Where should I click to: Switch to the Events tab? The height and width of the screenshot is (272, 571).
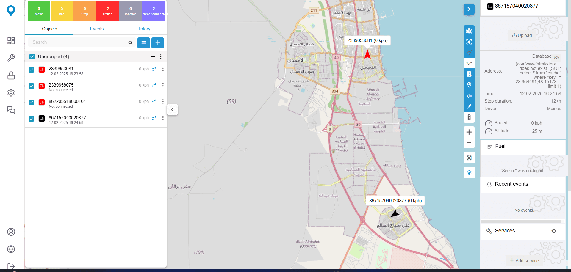(x=97, y=29)
